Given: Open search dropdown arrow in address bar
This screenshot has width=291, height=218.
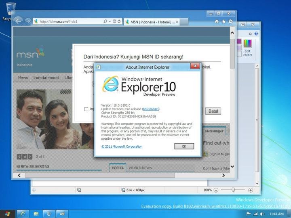Looking at the screenshot, I should coord(110,21).
